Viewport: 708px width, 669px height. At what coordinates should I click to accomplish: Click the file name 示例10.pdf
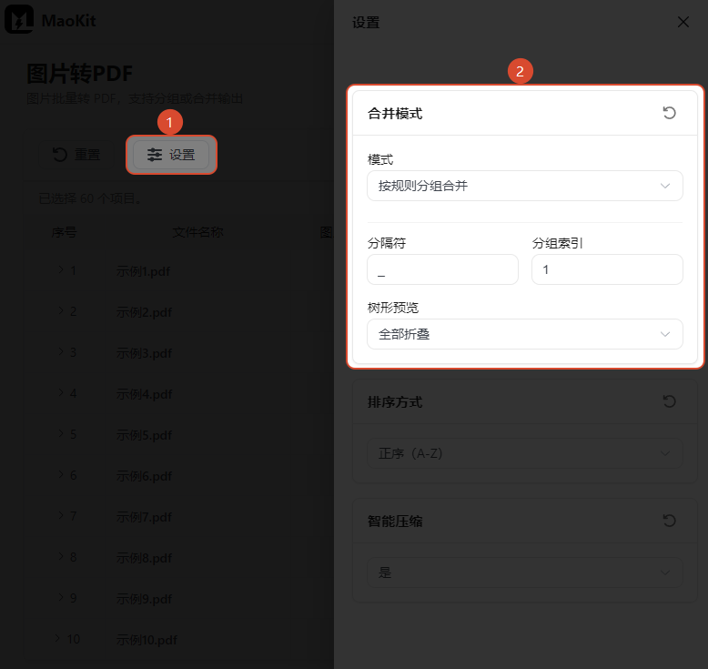coord(147,640)
